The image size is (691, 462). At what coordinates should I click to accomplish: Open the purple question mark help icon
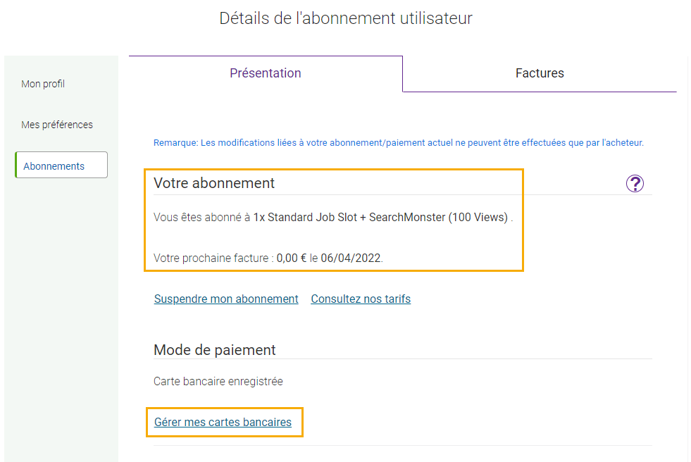(635, 183)
